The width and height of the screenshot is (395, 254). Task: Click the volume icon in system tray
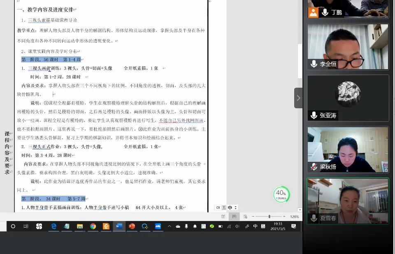pos(238,226)
